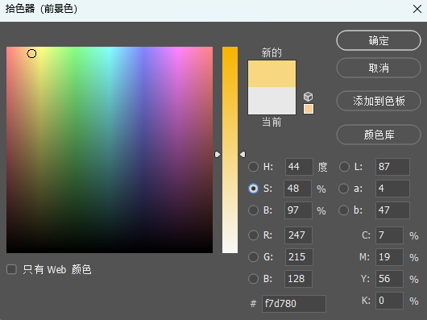Click the 取消 cancel button
The height and width of the screenshot is (320, 427).
(x=379, y=68)
